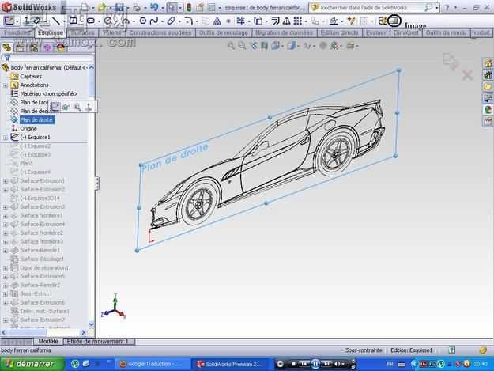Switch to the Surfaces tab
The width and height of the screenshot is (494, 371).
tap(82, 32)
